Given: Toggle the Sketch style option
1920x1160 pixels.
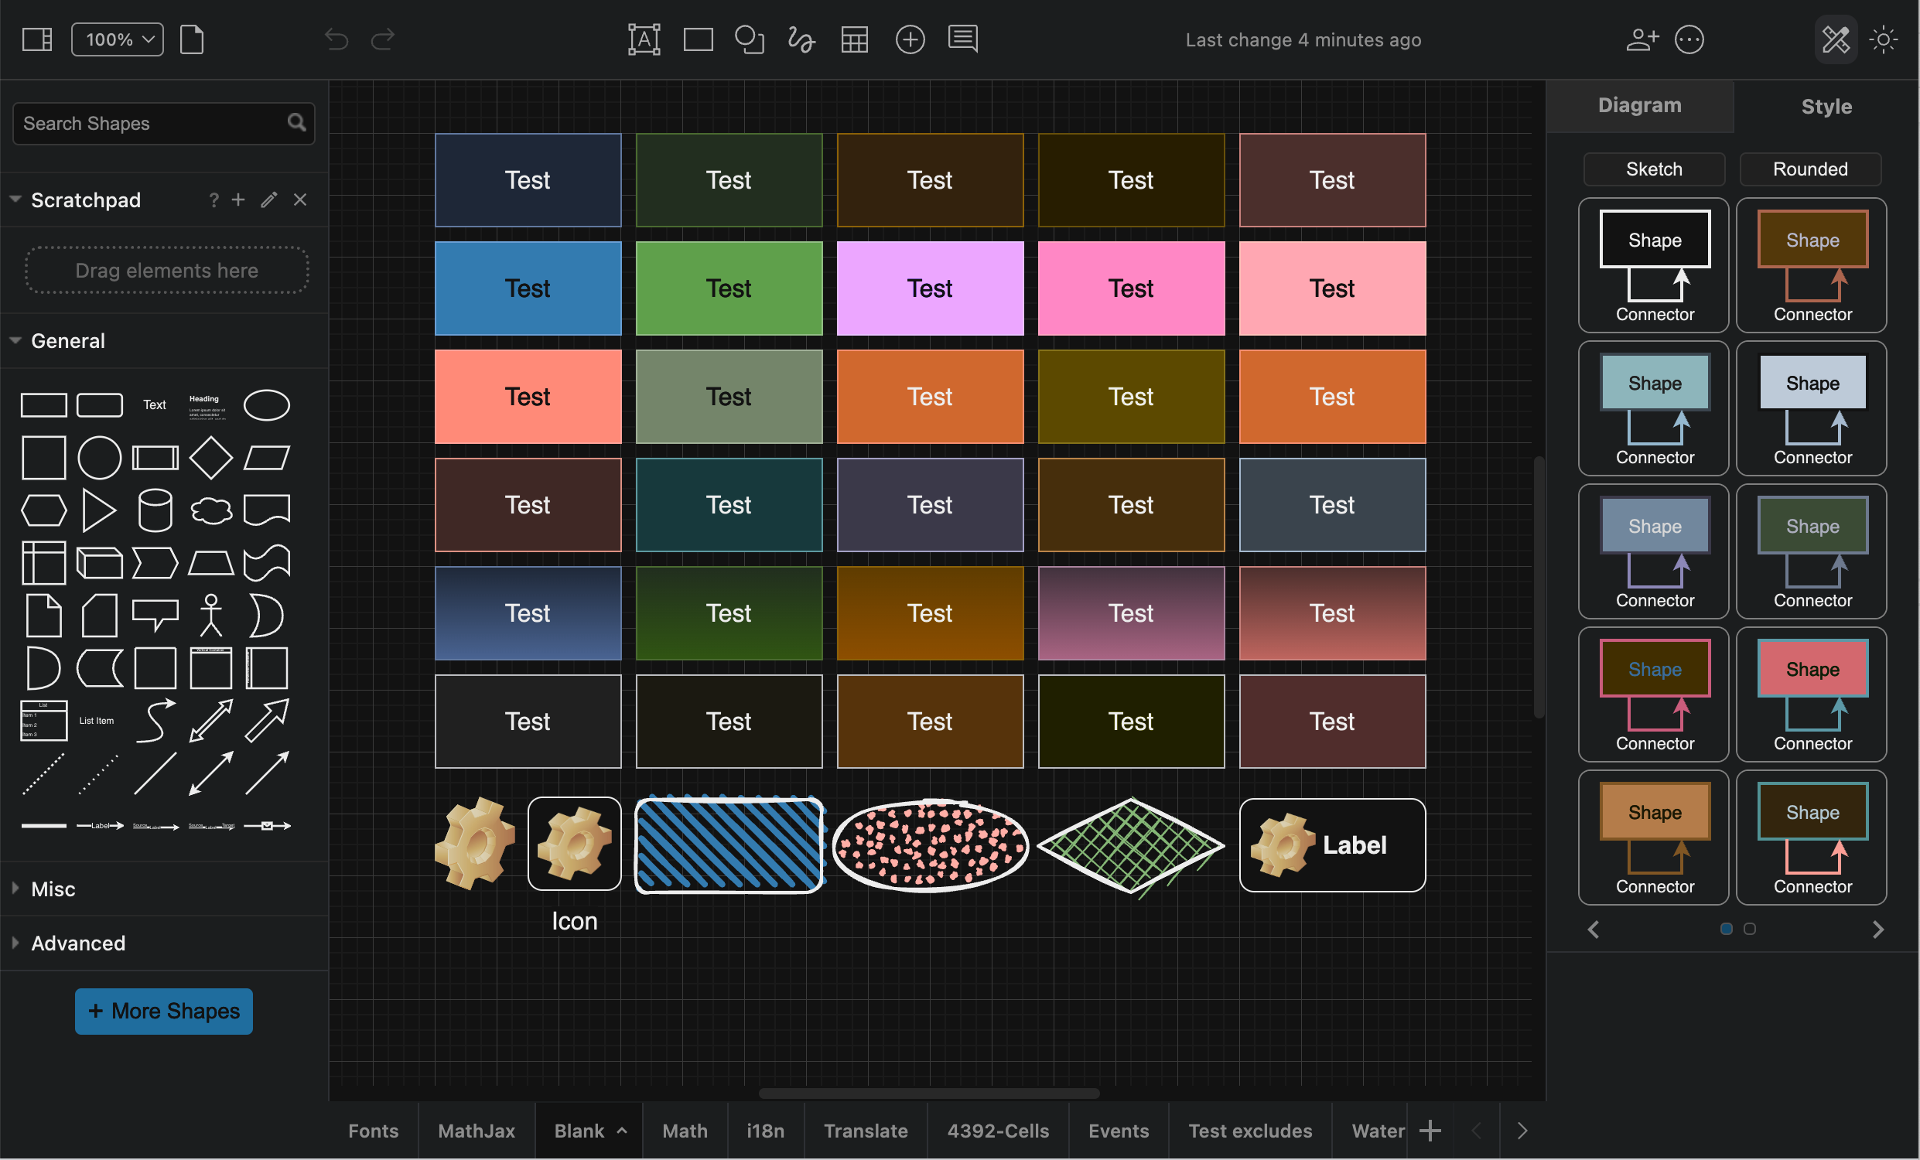Looking at the screenshot, I should coord(1654,169).
